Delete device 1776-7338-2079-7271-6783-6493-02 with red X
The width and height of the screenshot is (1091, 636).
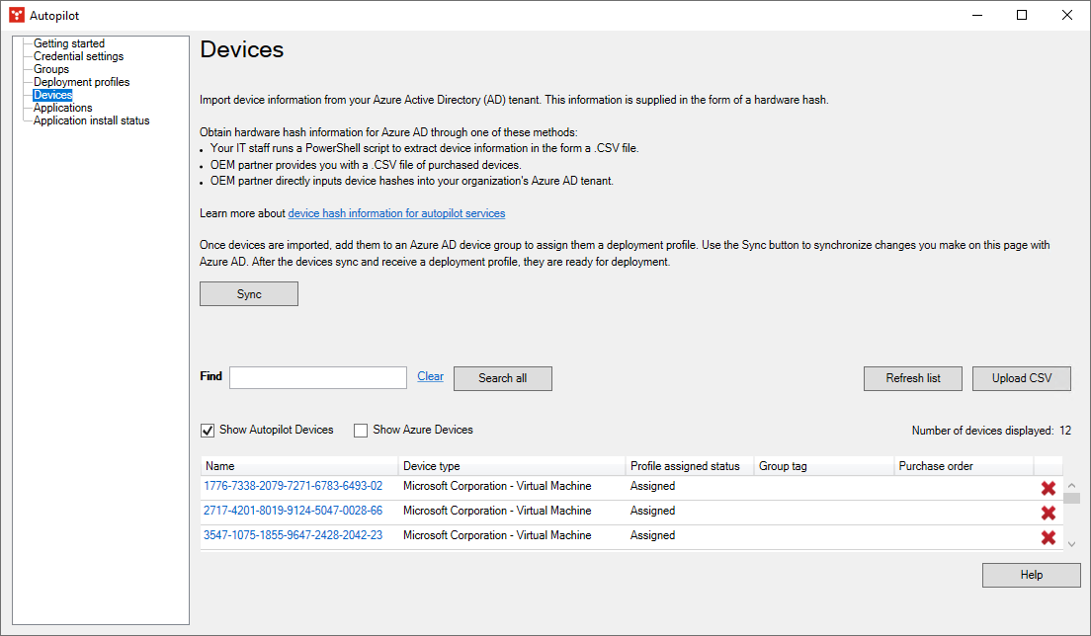(x=1048, y=488)
